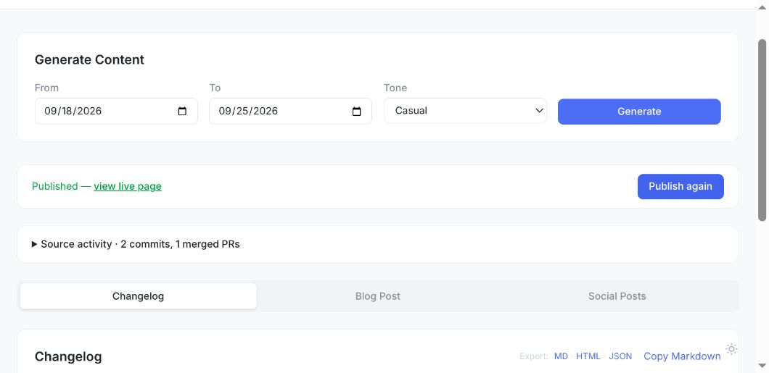
Task: Click the Published status text
Action: point(55,187)
